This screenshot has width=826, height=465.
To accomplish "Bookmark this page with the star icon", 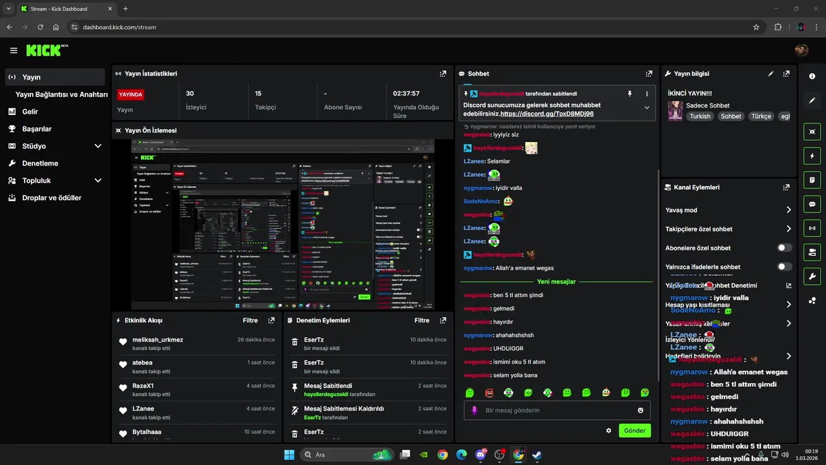I will point(756,27).
